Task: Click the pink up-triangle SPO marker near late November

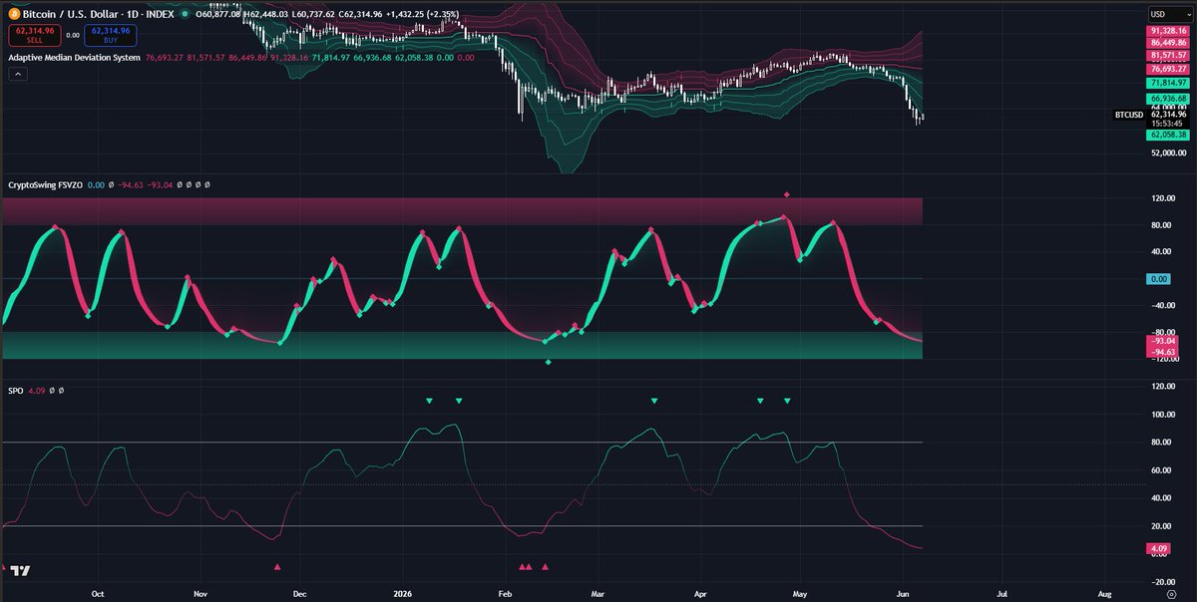Action: 277,567
